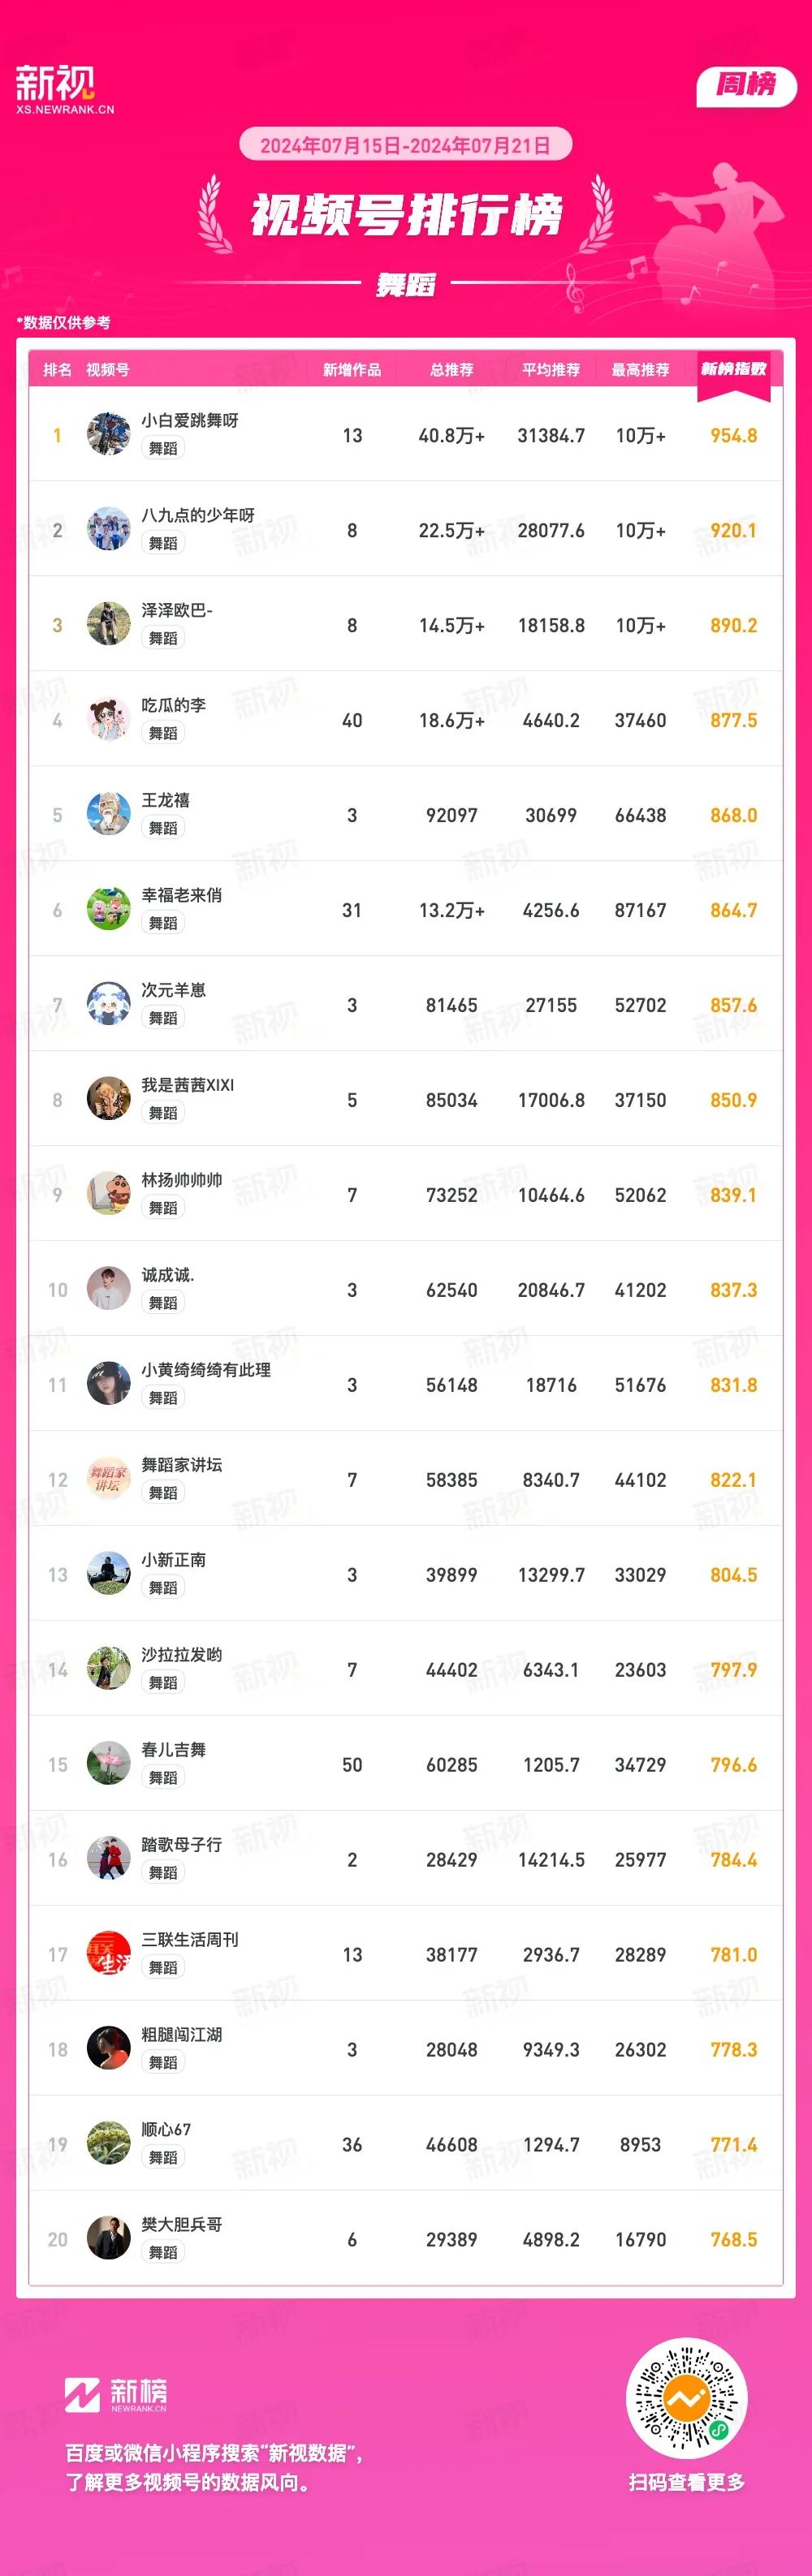
Task: Open 舞蹈家讲坛 avatar logo
Action: (108, 1479)
